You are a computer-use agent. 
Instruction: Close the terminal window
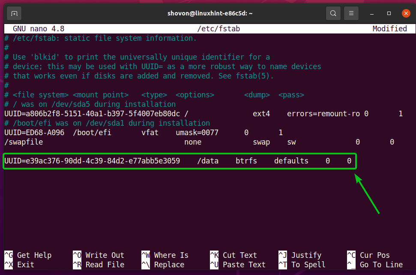(406, 13)
